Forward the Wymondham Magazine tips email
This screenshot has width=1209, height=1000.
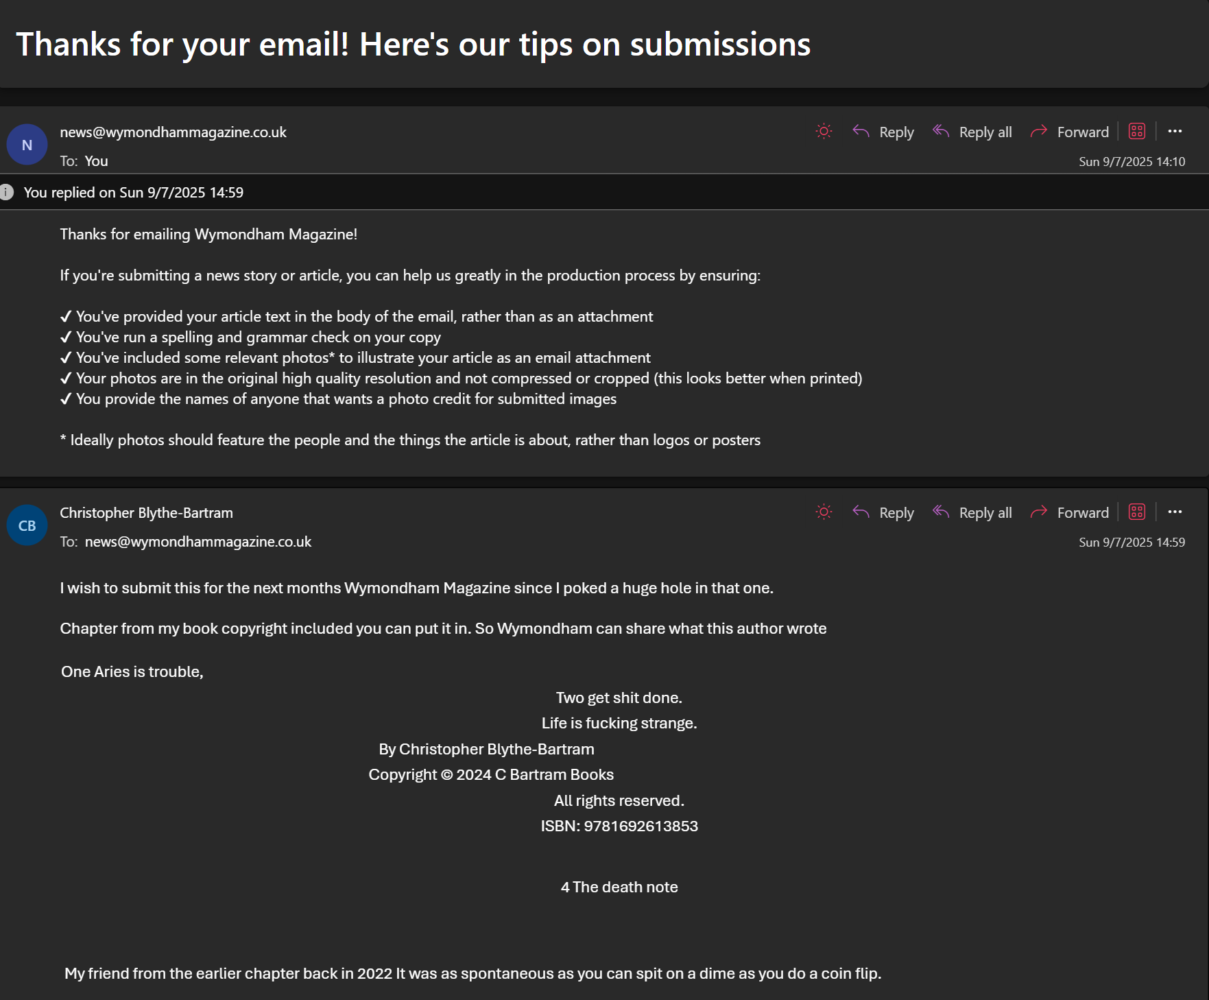1069,132
